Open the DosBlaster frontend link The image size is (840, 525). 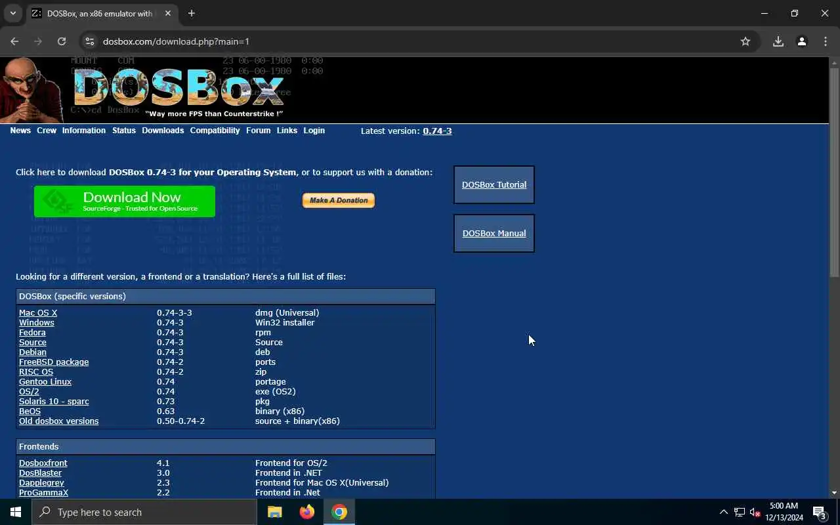tap(40, 473)
